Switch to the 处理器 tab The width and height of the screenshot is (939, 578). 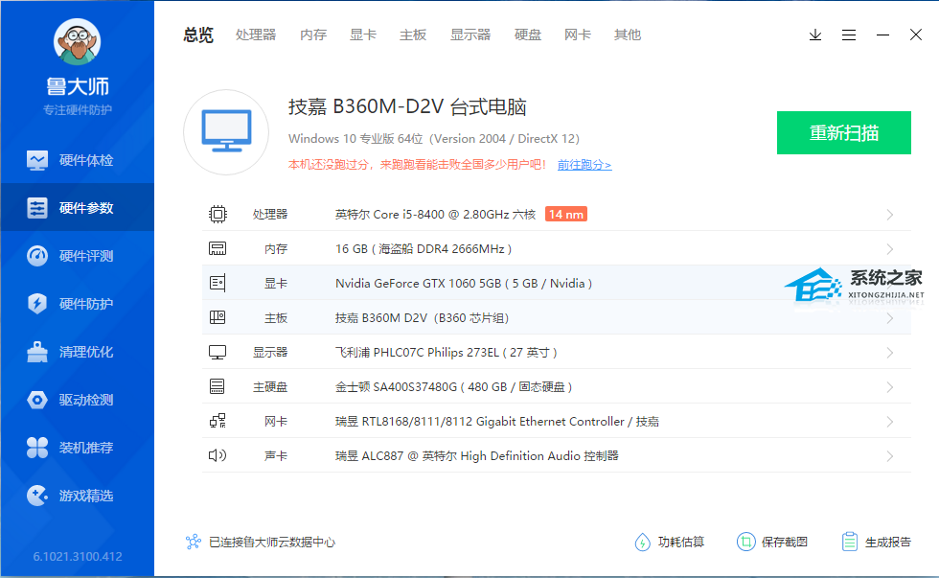256,35
